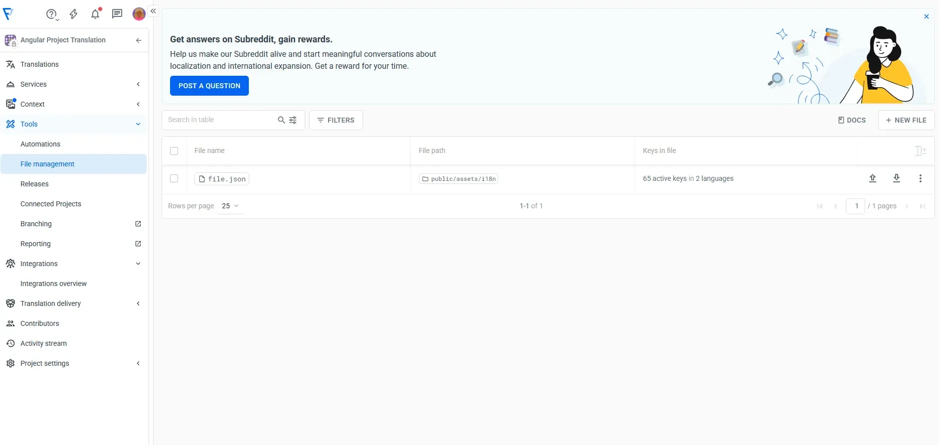Check the checkbox for file.json row
939x445 pixels.
(174, 178)
